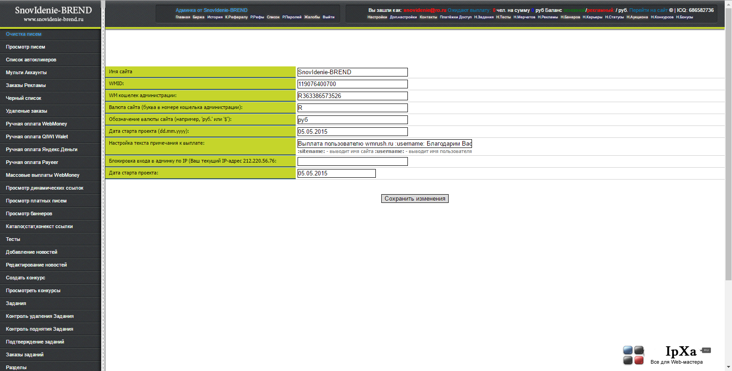Open Жалобы in the top menu
The image size is (732, 371).
click(312, 17)
